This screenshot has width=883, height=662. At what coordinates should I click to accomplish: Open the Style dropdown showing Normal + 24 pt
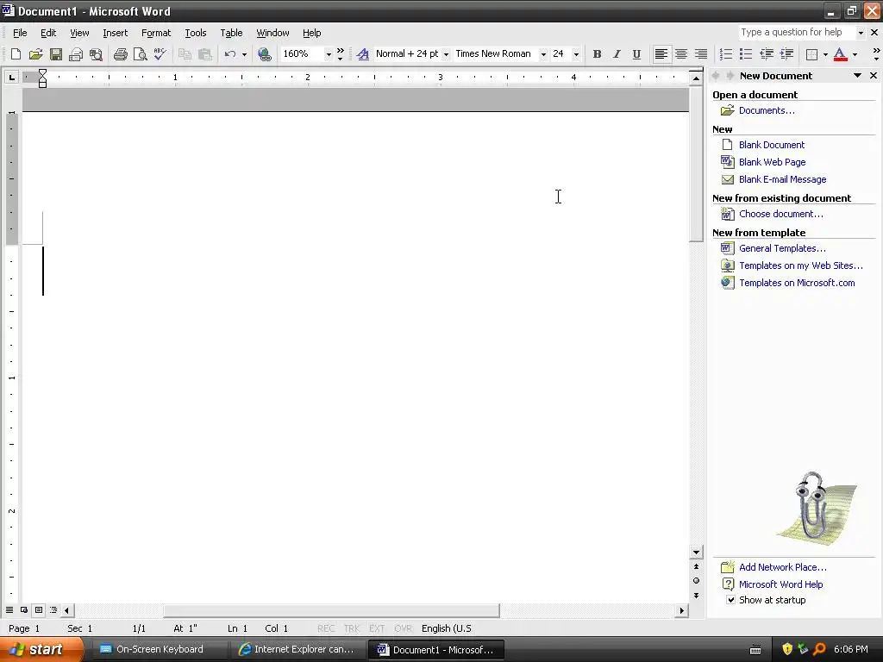(446, 54)
